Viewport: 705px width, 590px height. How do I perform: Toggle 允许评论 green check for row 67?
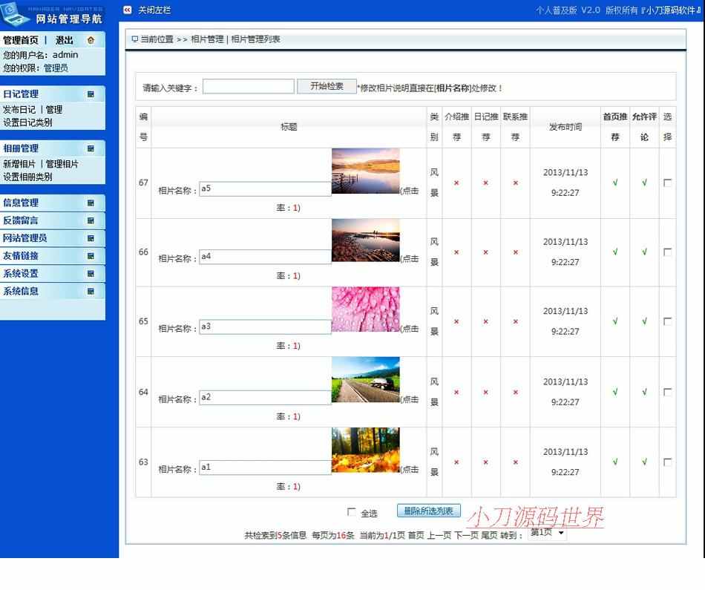coord(644,183)
